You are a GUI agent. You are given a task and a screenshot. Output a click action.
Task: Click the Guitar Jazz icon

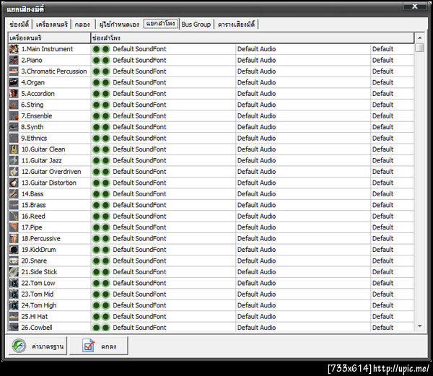pyautogui.click(x=14, y=160)
